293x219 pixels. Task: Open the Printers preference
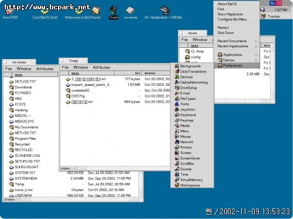coord(192,147)
